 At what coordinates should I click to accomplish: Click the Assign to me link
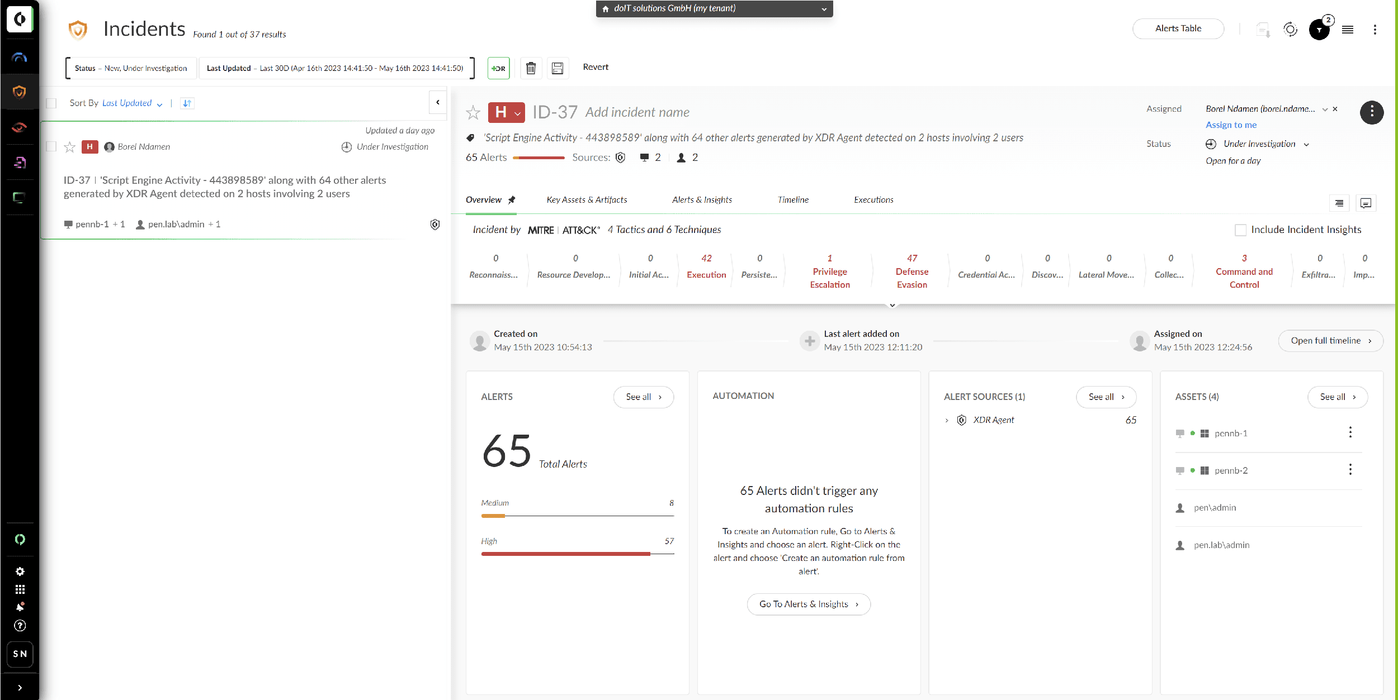click(x=1231, y=125)
